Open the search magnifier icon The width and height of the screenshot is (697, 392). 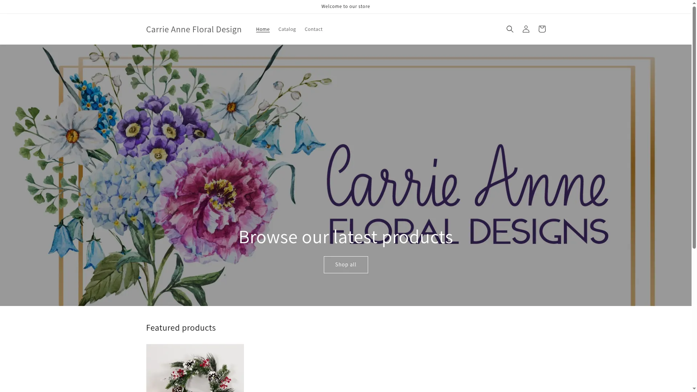pos(510,29)
